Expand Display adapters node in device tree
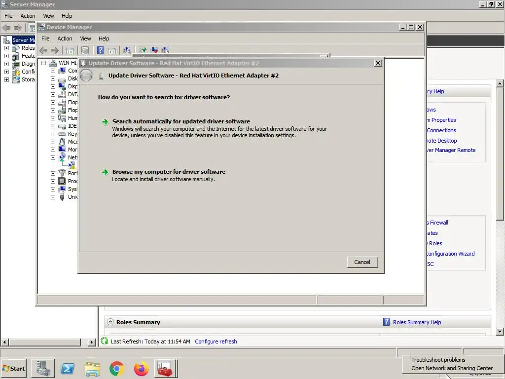The image size is (505, 379). tap(53, 86)
